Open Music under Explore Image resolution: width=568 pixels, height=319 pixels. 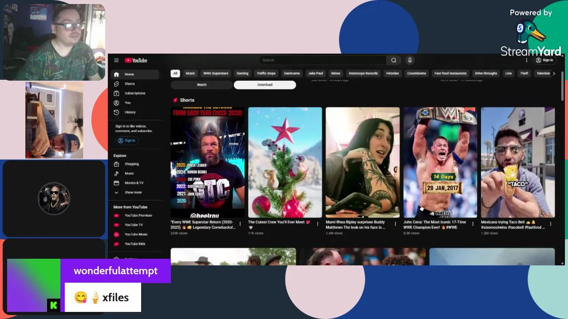point(135,174)
